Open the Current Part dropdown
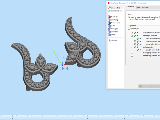The width and height of the screenshot is (160, 120). pyautogui.click(x=148, y=7)
